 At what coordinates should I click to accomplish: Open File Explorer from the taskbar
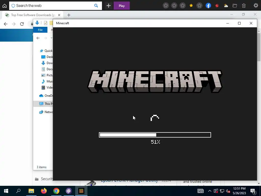click(x=31, y=191)
